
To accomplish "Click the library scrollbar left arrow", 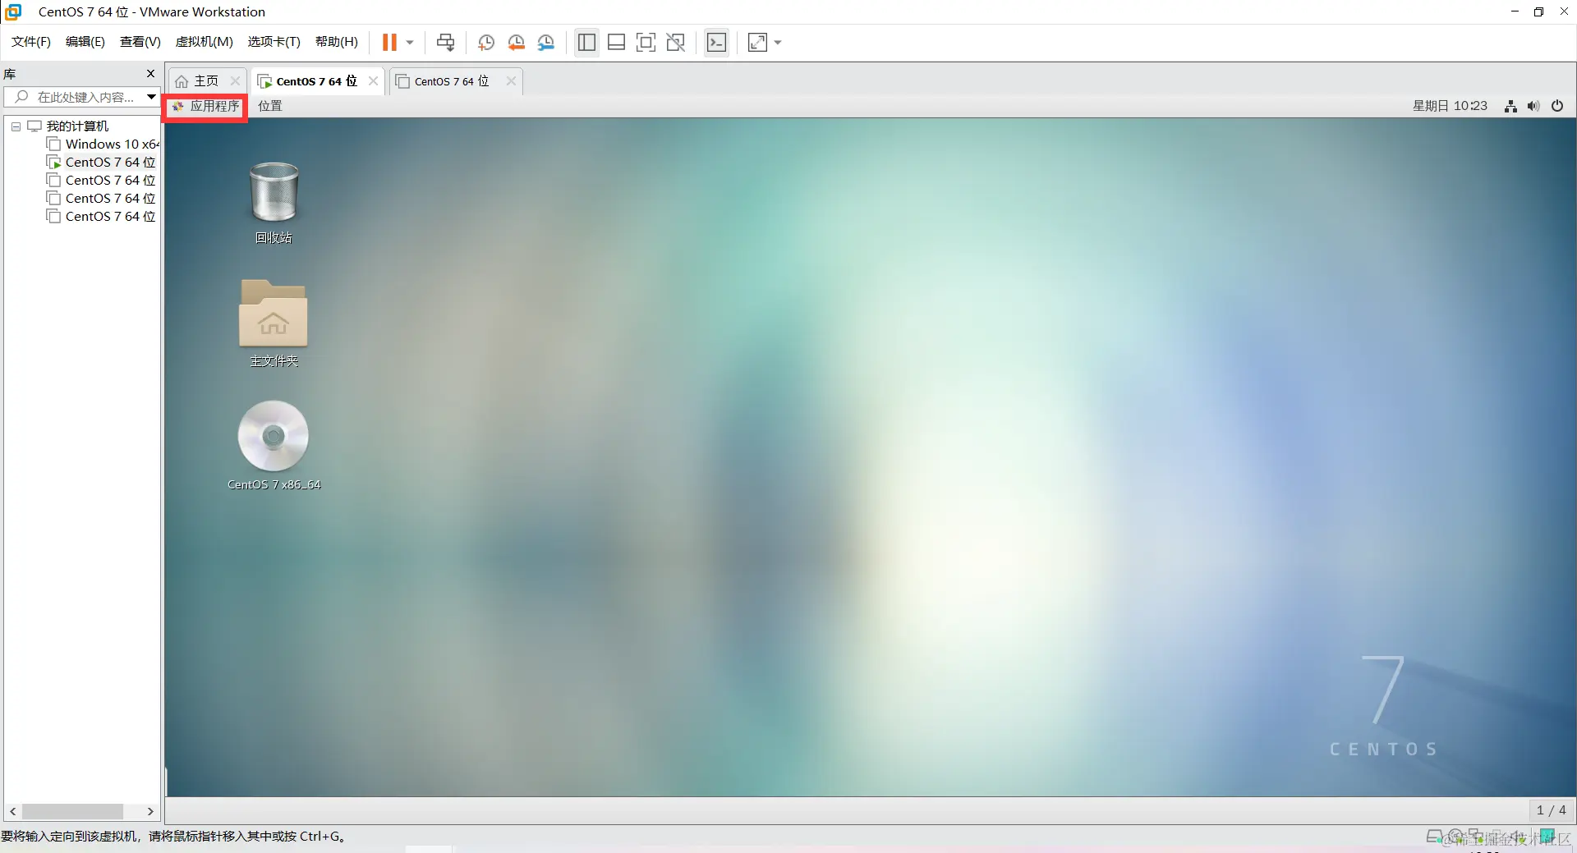I will (12, 811).
